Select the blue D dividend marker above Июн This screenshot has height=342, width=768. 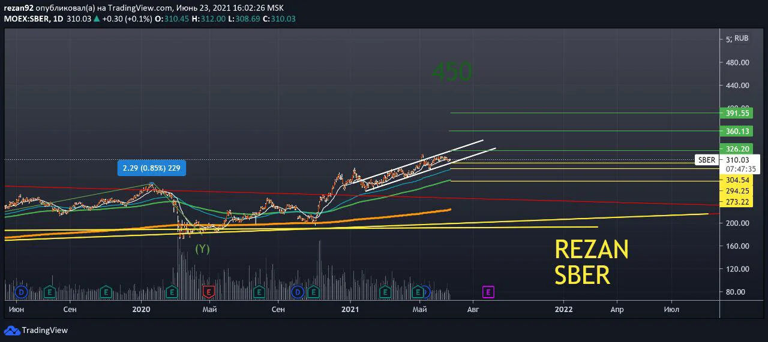click(x=21, y=292)
